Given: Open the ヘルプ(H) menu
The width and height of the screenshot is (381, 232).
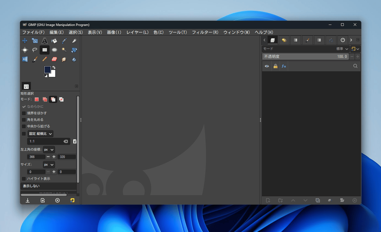Looking at the screenshot, I should 264,32.
